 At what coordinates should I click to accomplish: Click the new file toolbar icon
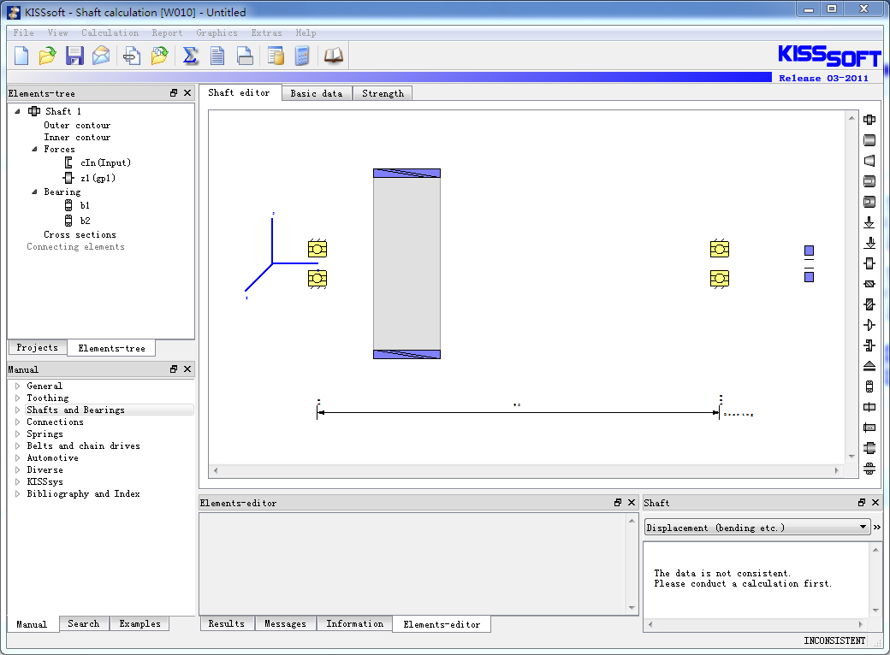point(21,56)
